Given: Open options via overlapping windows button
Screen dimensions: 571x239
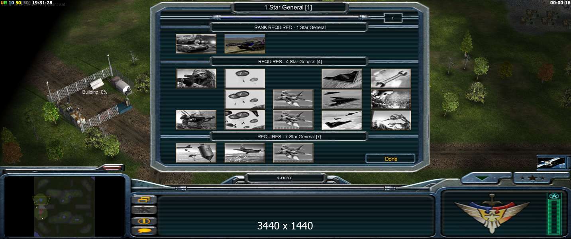Looking at the screenshot, I should (x=144, y=200).
